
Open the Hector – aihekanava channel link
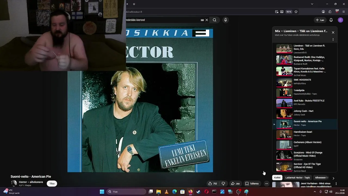pos(31,182)
